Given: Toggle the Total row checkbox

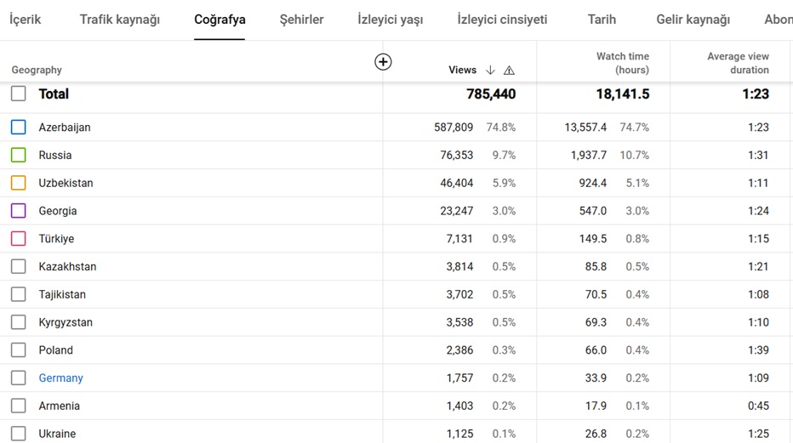Looking at the screenshot, I should click(18, 94).
